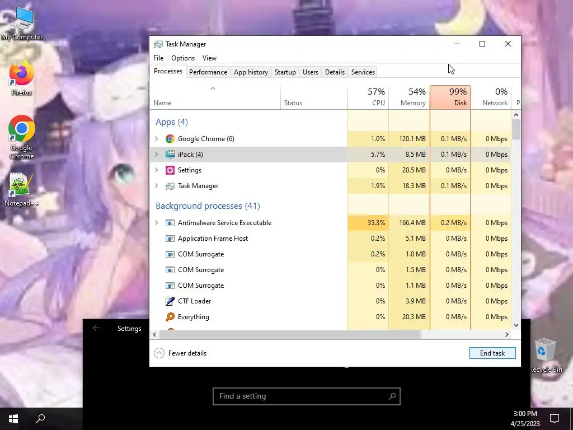Sort by the Name column header
The image size is (573, 430).
pos(215,97)
